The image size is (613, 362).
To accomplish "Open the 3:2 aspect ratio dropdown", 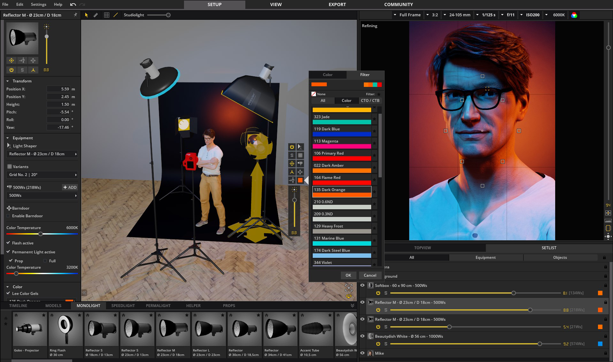I will click(432, 15).
